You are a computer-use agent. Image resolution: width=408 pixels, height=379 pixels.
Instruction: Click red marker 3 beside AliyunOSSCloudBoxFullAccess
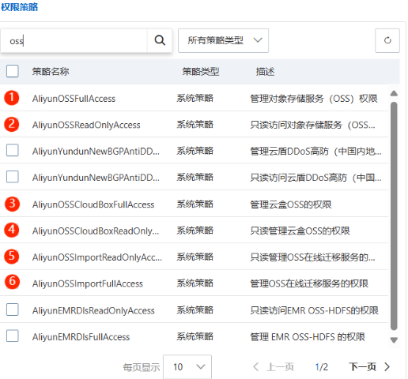(x=12, y=204)
